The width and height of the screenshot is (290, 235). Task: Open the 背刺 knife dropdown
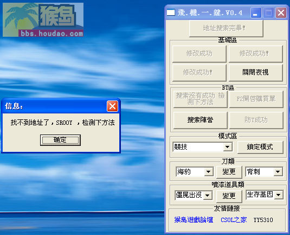click(x=278, y=172)
